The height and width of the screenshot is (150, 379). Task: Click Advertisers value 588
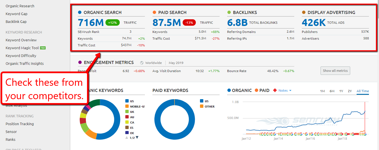pos(366,39)
